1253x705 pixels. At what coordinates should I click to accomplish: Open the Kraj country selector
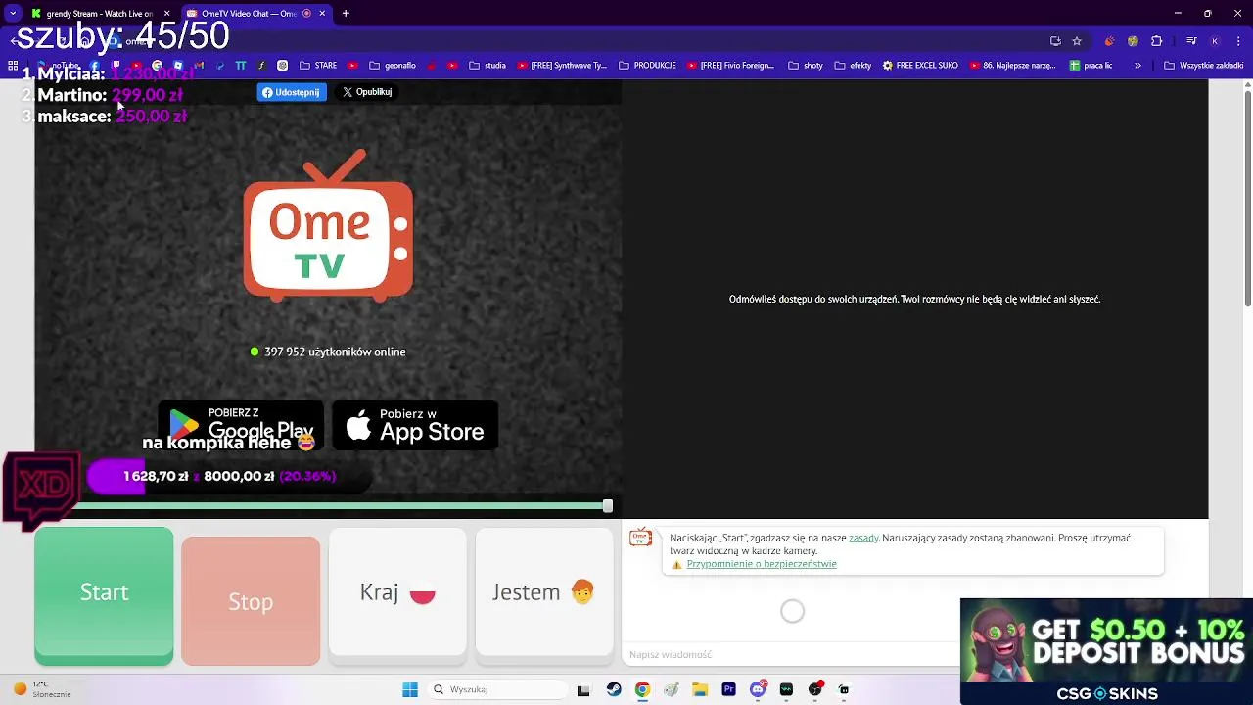(x=397, y=592)
